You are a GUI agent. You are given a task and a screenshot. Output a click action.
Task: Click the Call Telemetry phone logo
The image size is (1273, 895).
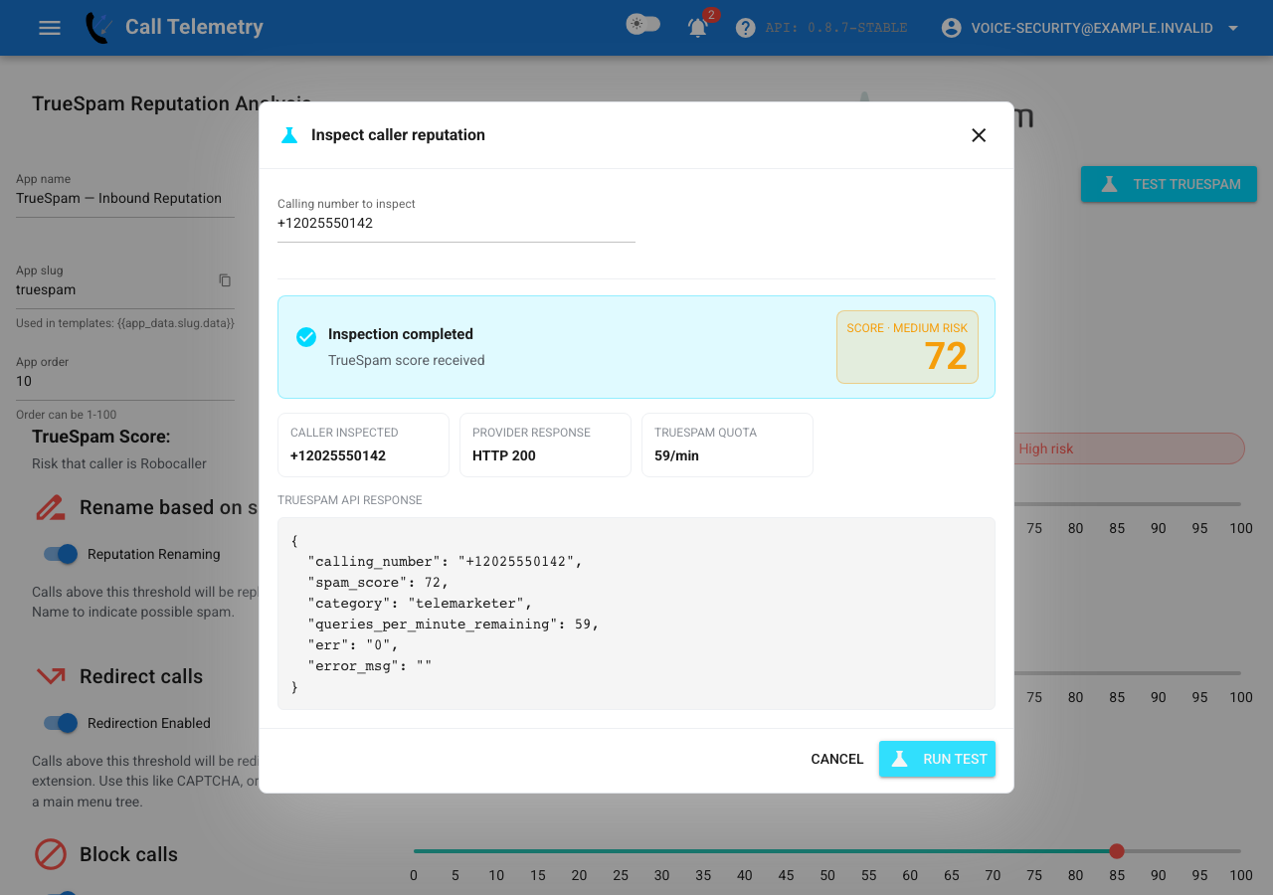[x=97, y=28]
